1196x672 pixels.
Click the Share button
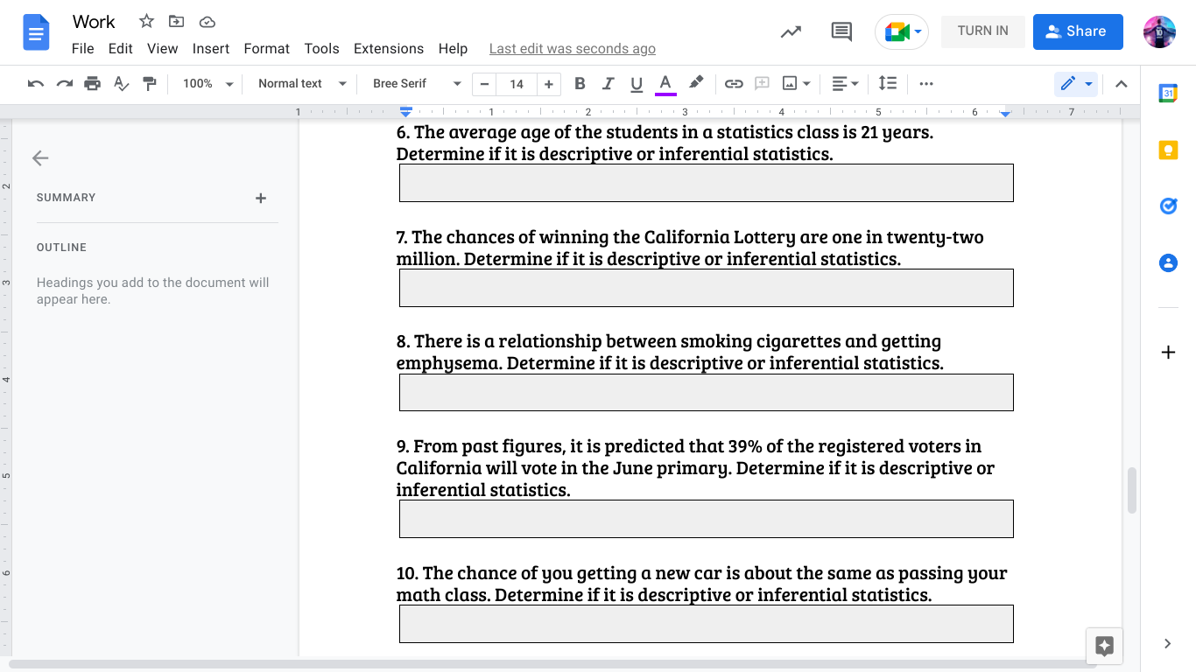[x=1078, y=31]
